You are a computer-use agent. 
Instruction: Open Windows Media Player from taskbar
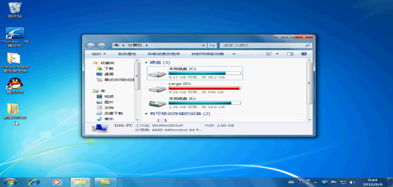(57, 181)
